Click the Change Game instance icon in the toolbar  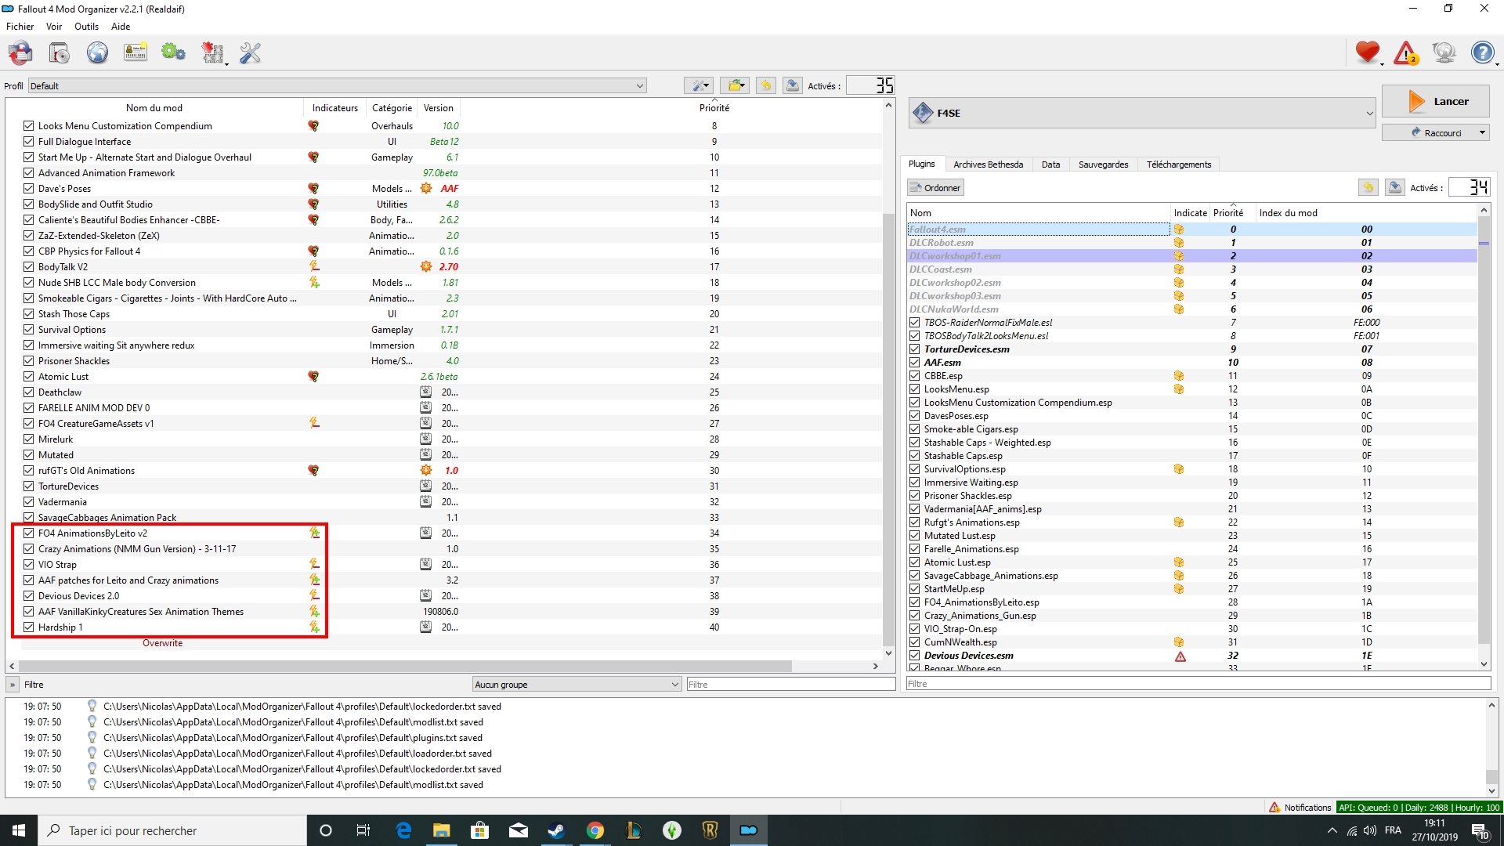20,53
